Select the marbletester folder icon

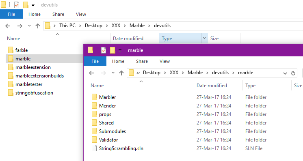pyautogui.click(x=11, y=84)
